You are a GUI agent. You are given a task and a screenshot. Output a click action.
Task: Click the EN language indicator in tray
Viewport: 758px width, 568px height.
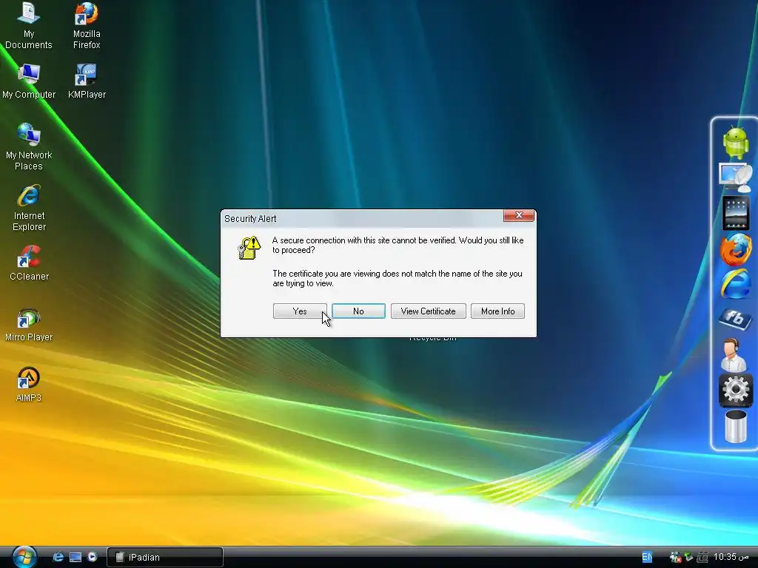647,557
